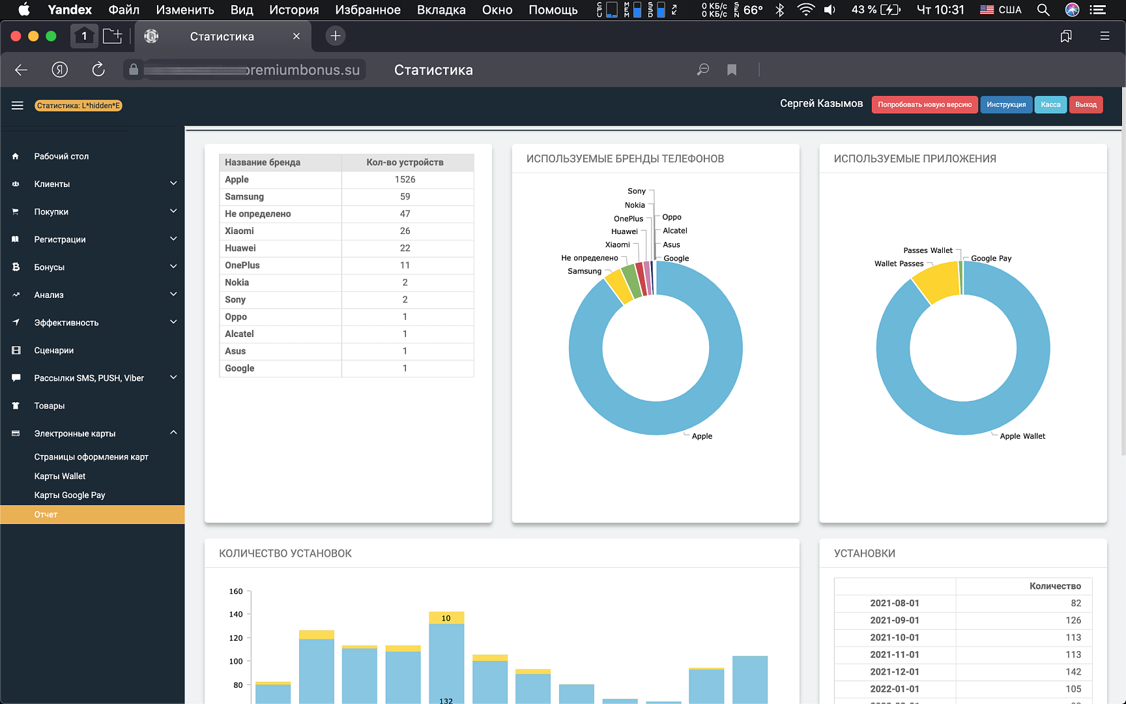Bookmark this page with the bookmark icon

coord(732,70)
